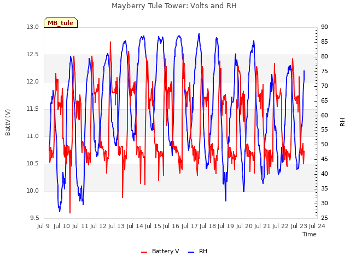Click the 60 tick on RH axis
This screenshot has width=350, height=262.
(324, 115)
